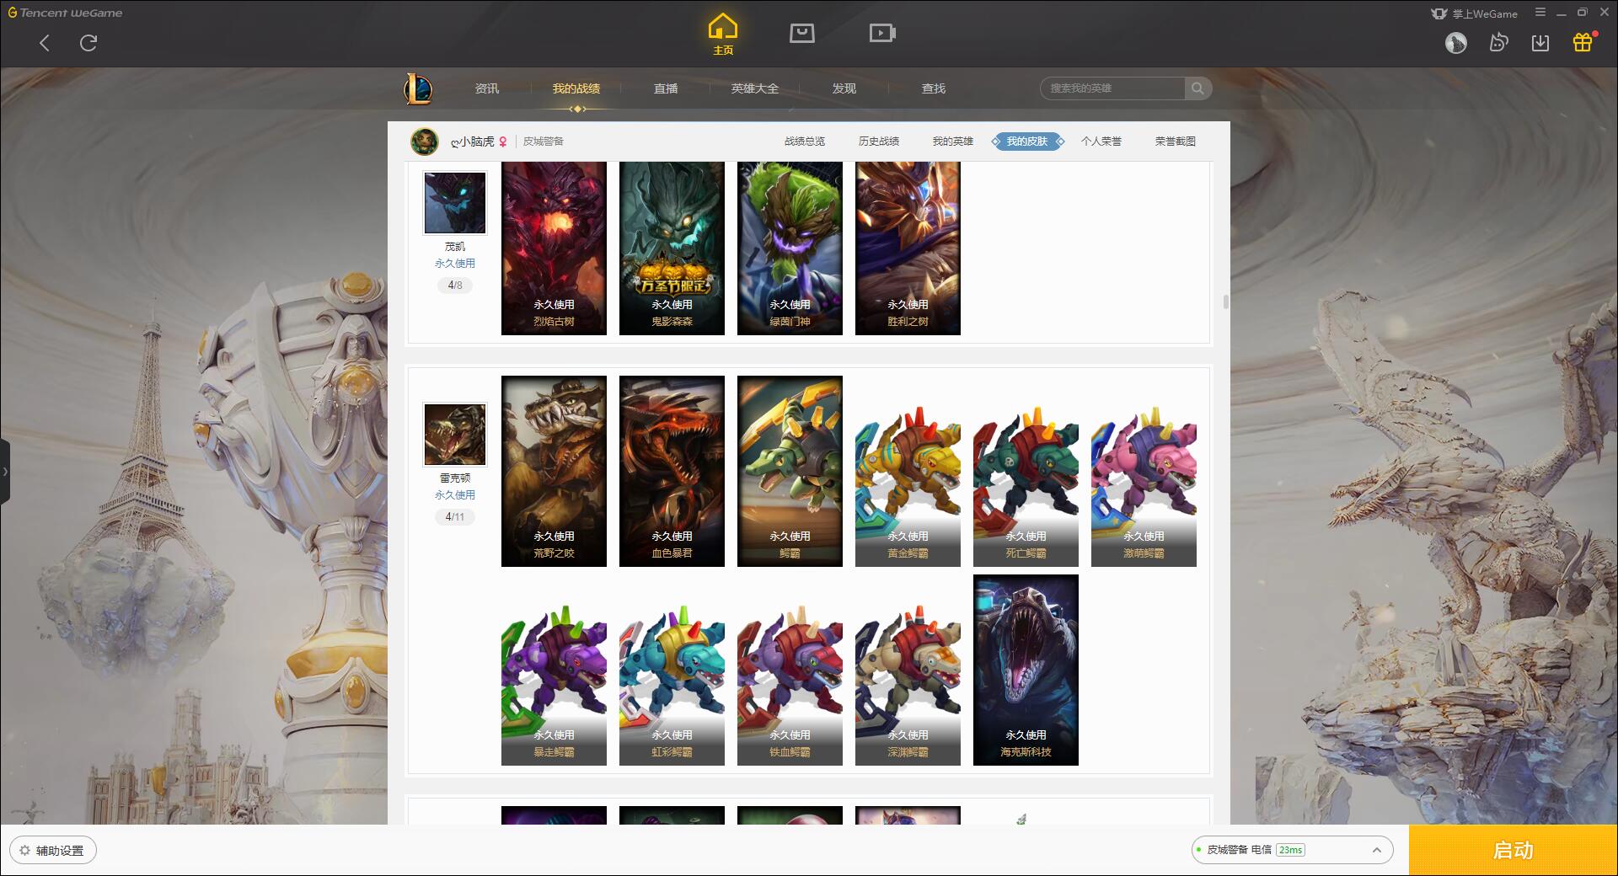1618x876 pixels.
Task: Switch to 荣誉截图 sub-tab
Action: pos(1176,142)
